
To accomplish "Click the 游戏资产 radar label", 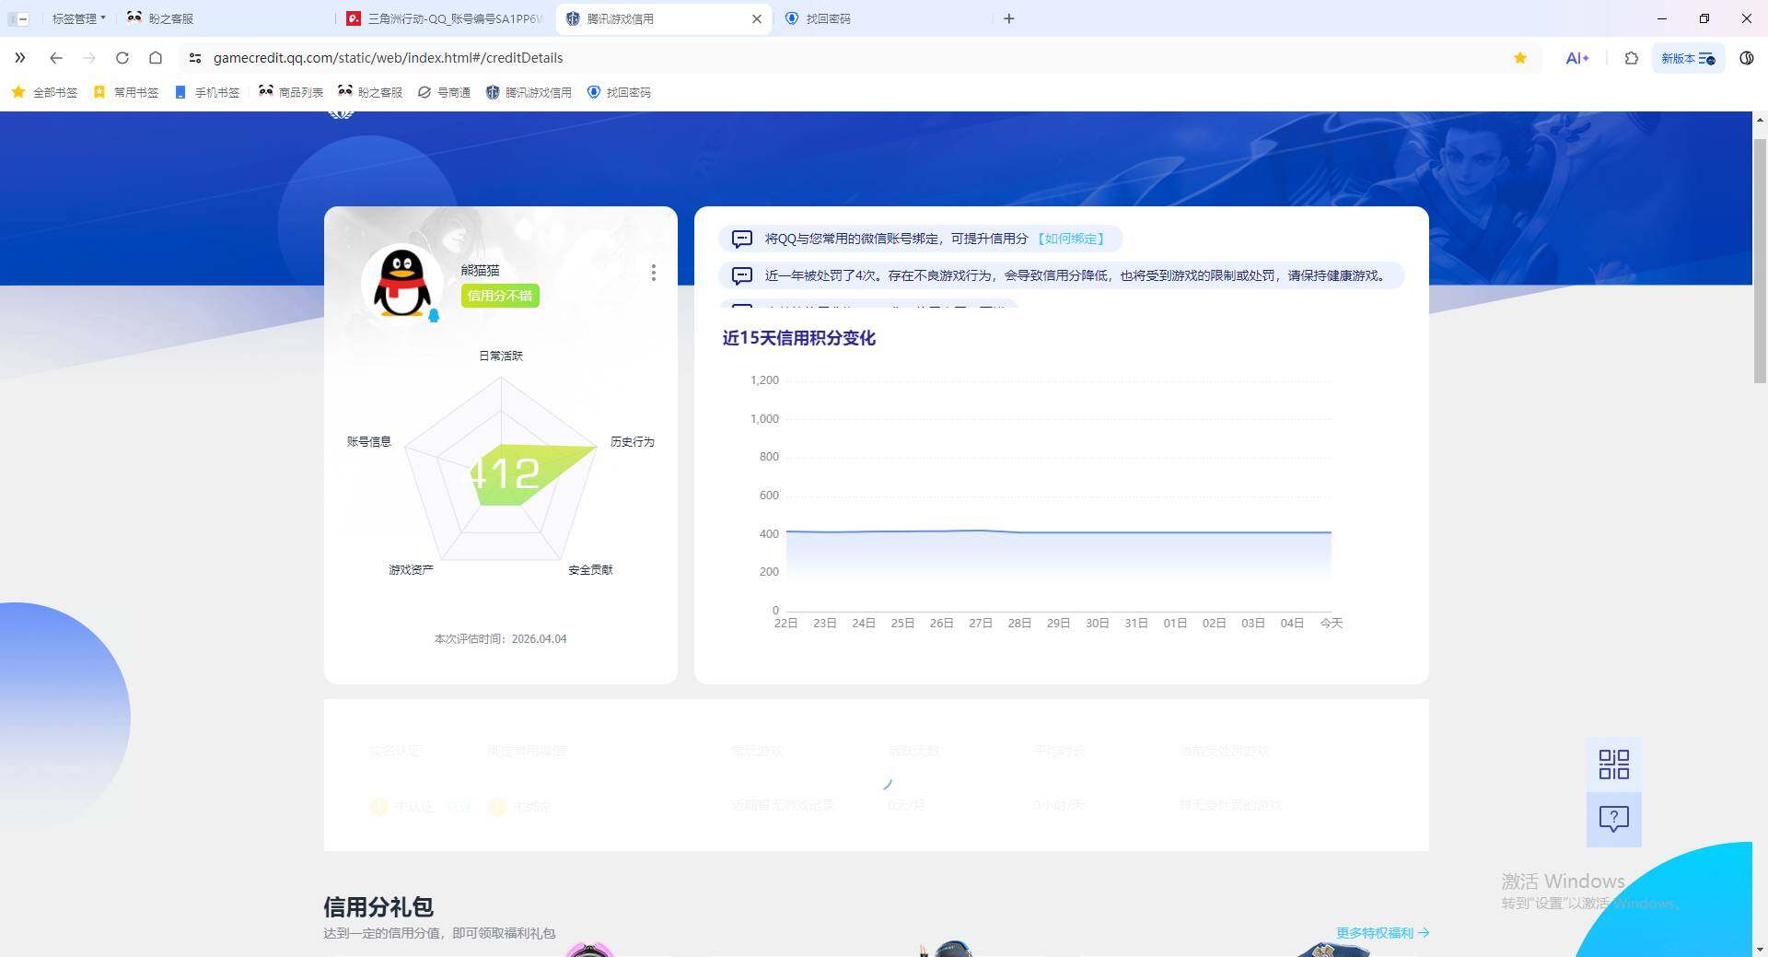I will pyautogui.click(x=411, y=570).
